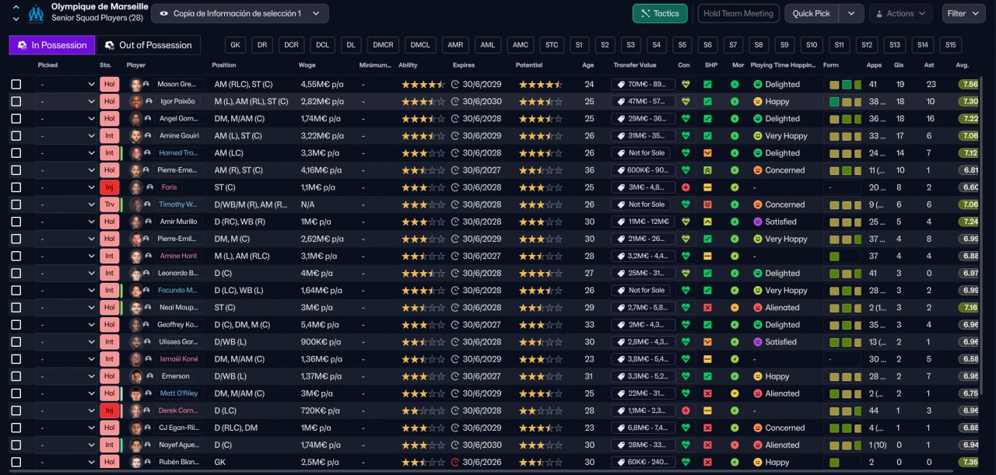Click the transfer value tag for Igor Paixão

coord(643,102)
